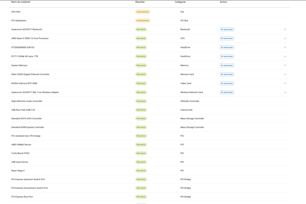Expand the NVIDIA GeForce RTX 3080 row chevron
Viewport: 306px width, 204px height.
tap(285, 83)
